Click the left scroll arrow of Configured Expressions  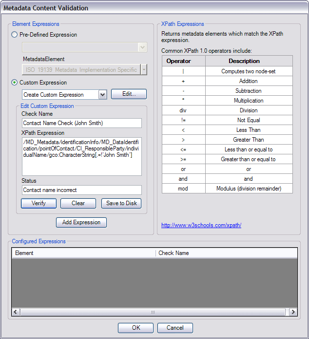[16, 312]
